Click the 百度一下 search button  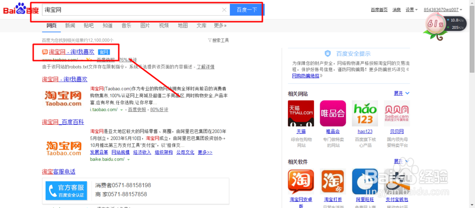pos(247,10)
